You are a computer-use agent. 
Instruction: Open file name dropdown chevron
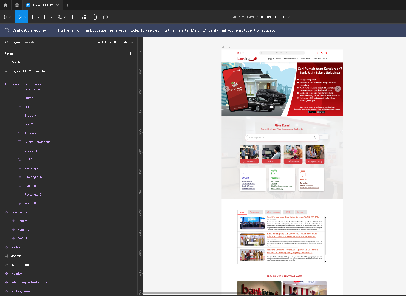(x=289, y=17)
